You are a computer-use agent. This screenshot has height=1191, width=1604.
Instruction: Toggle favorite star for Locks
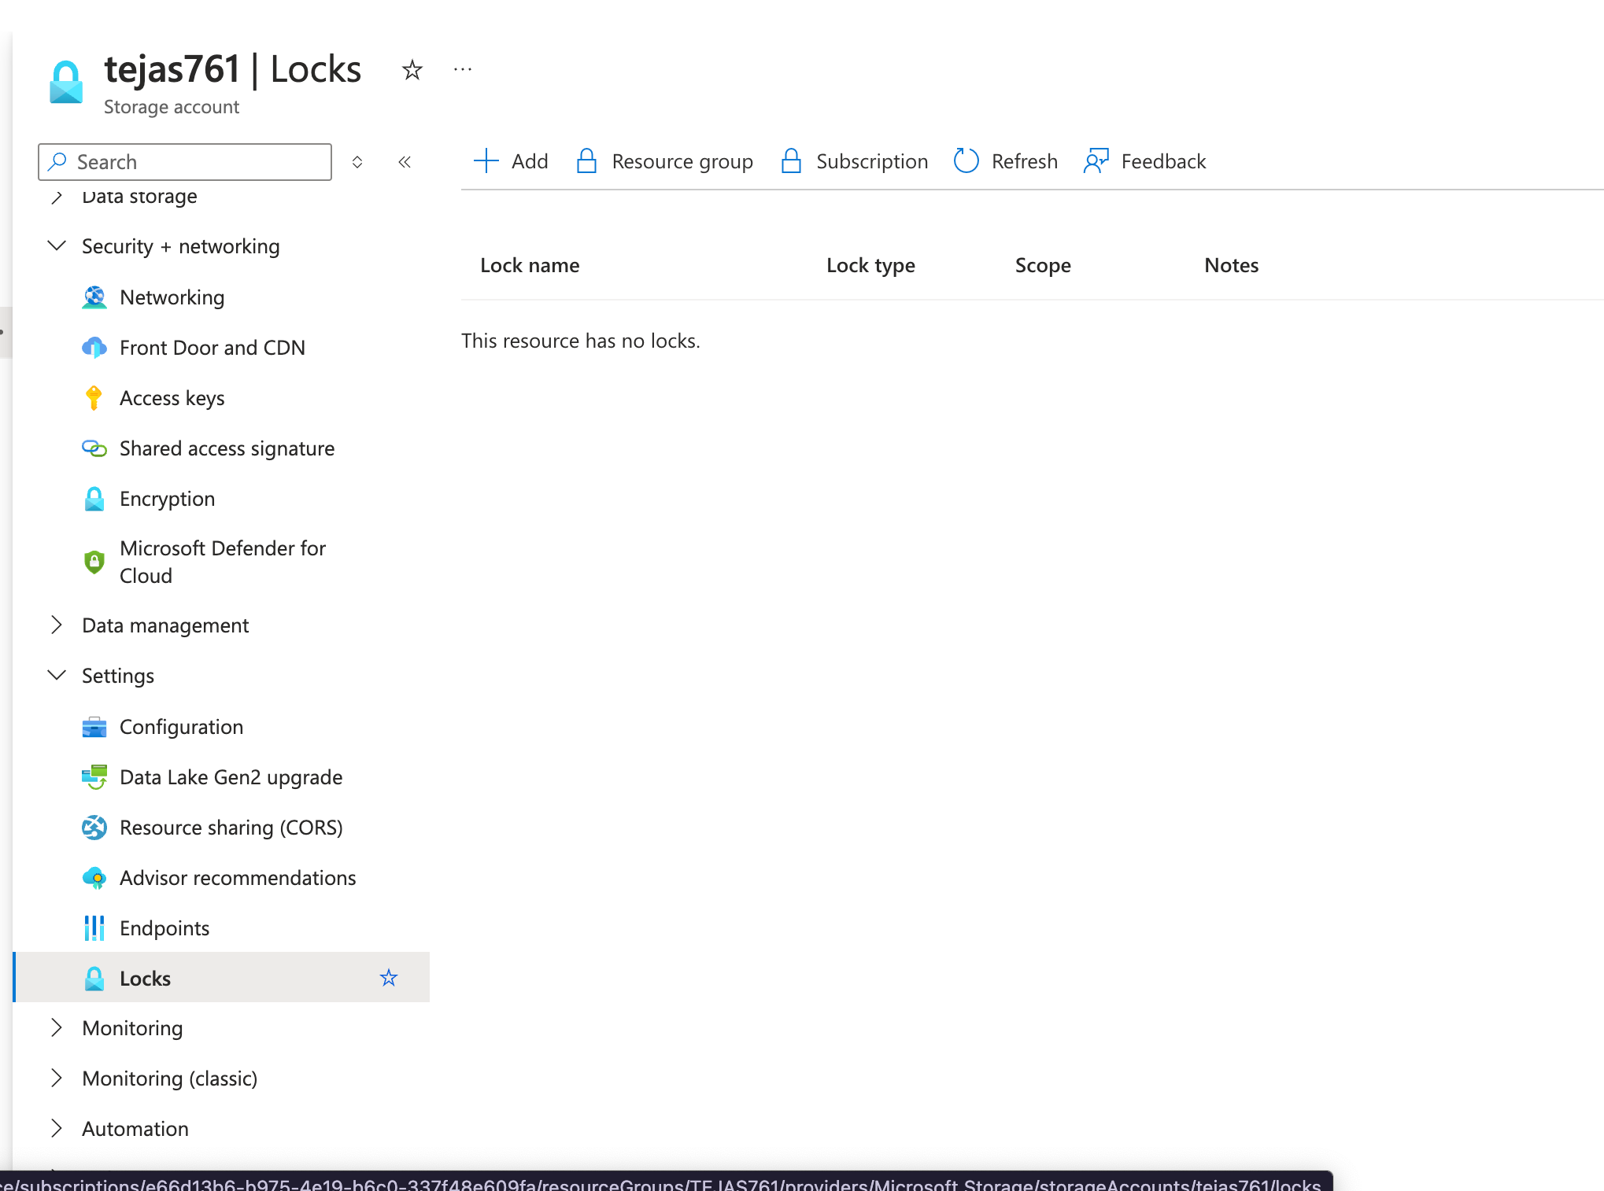[x=388, y=979]
